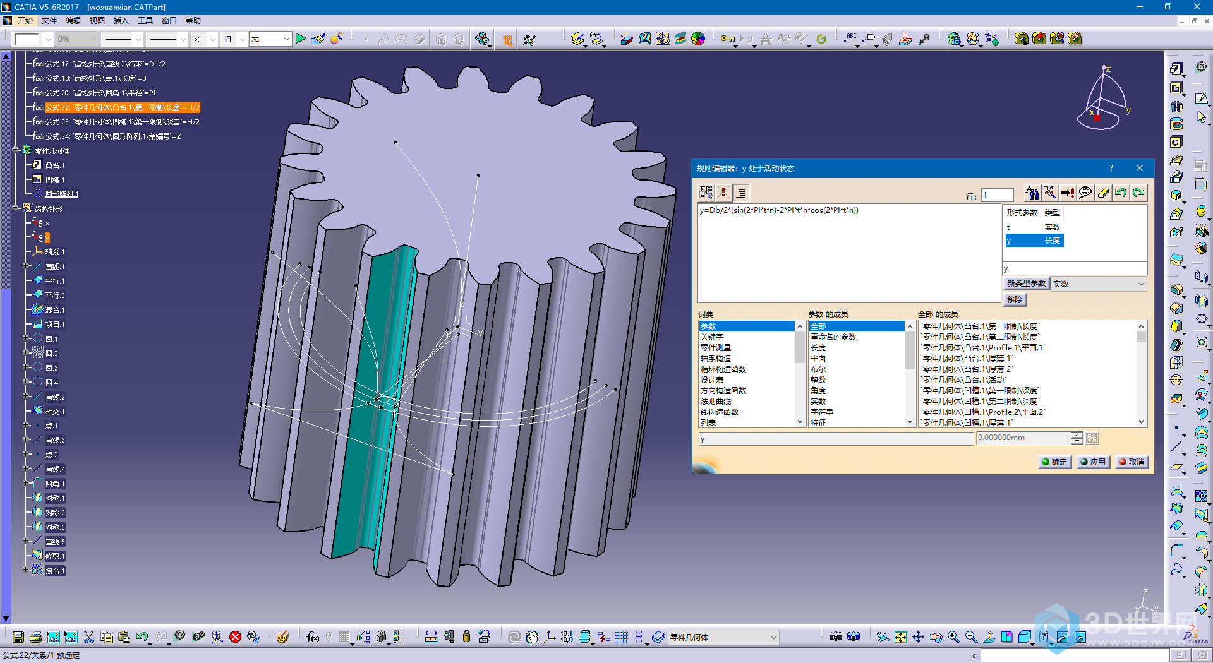The width and height of the screenshot is (1213, 663).
Task: Toggle the red-cross filter button in rule editor
Action: click(723, 192)
